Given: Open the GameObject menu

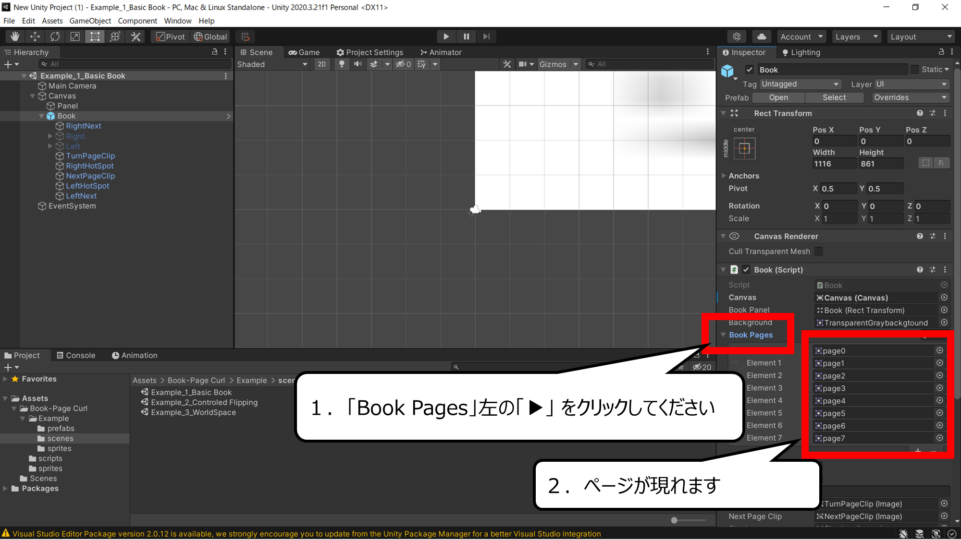Looking at the screenshot, I should point(90,21).
